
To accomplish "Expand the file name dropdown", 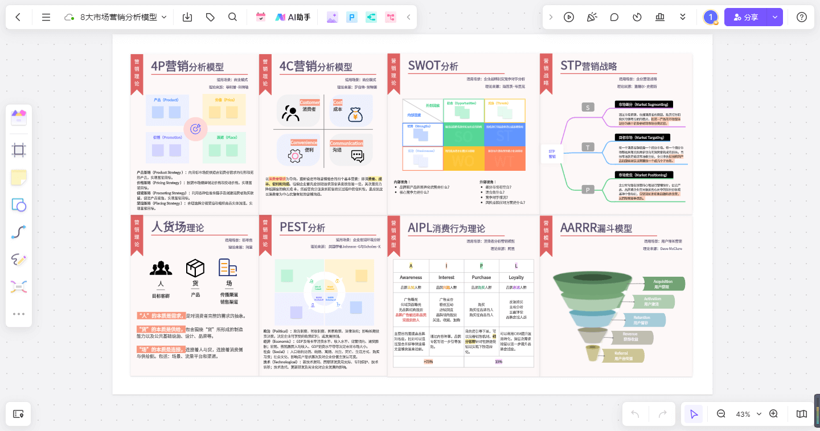I will point(164,17).
